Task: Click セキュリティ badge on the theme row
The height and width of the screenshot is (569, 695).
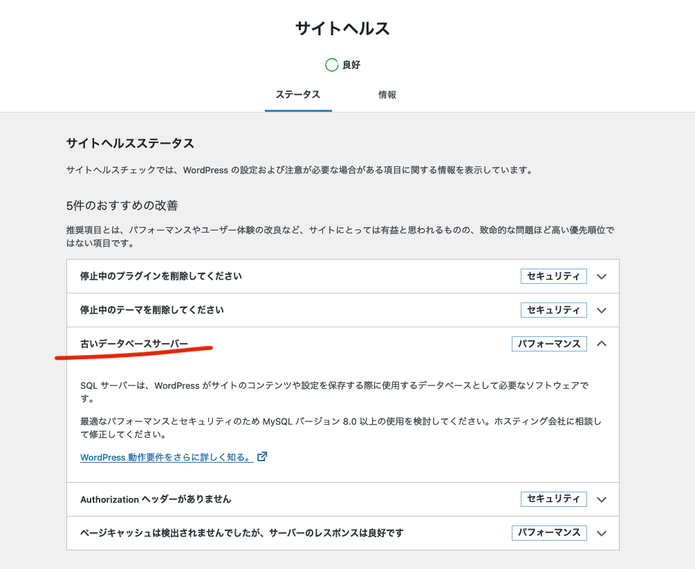Action: 553,310
